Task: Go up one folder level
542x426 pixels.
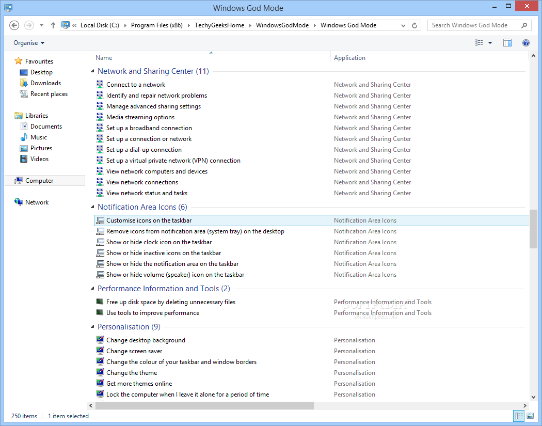Action: [x=53, y=25]
